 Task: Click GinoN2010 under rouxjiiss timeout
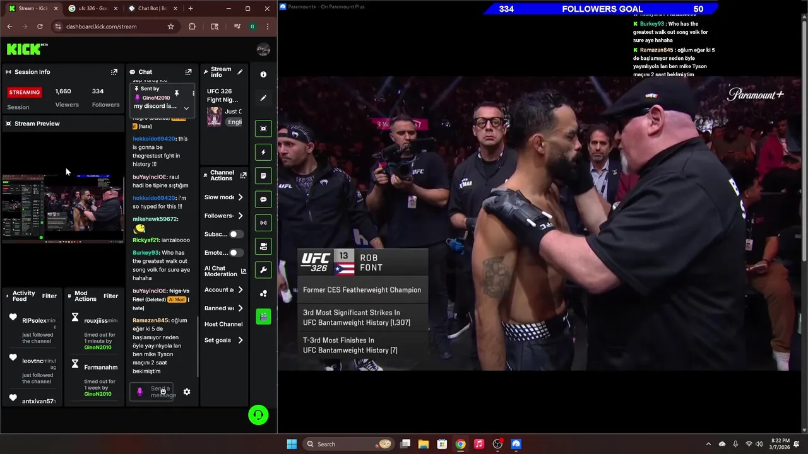click(98, 347)
